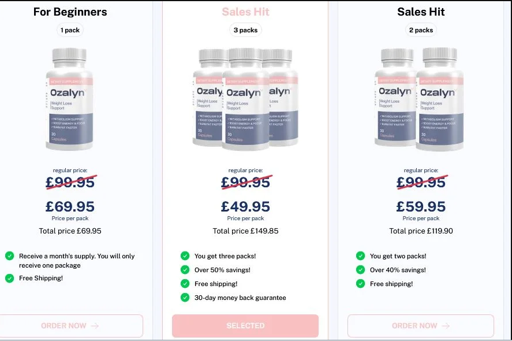Click the 'For Beginners' heading
This screenshot has width=512, height=341.
[x=70, y=12]
